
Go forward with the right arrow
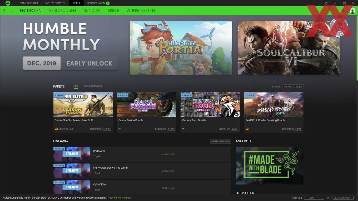pos(11,11)
